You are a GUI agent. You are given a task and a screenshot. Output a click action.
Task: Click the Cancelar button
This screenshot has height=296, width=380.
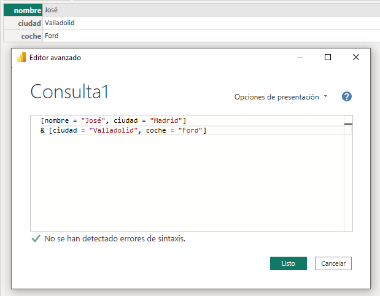tap(333, 263)
